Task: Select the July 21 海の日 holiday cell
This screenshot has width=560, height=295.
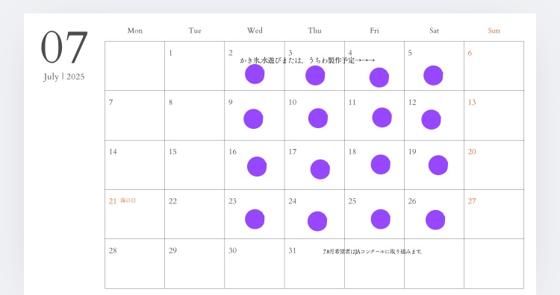Action: [x=134, y=214]
